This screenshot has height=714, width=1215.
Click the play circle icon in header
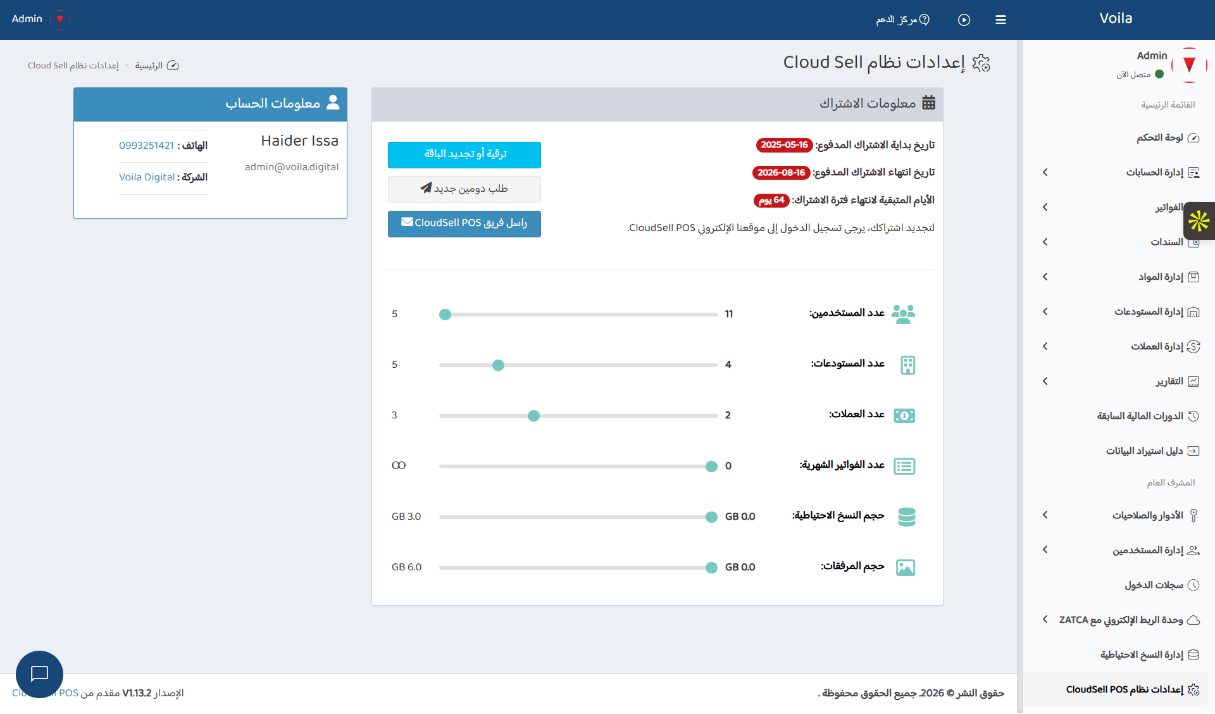[x=964, y=20]
